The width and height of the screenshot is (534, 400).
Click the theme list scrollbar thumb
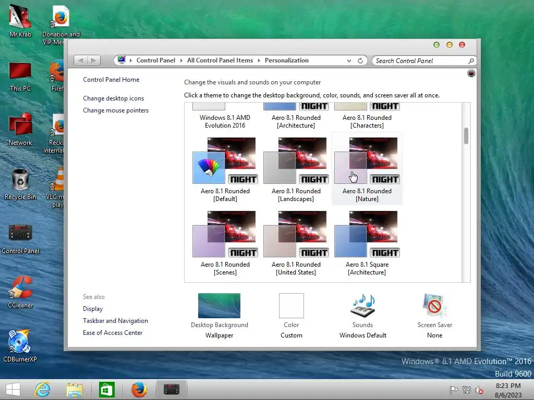[x=466, y=136]
